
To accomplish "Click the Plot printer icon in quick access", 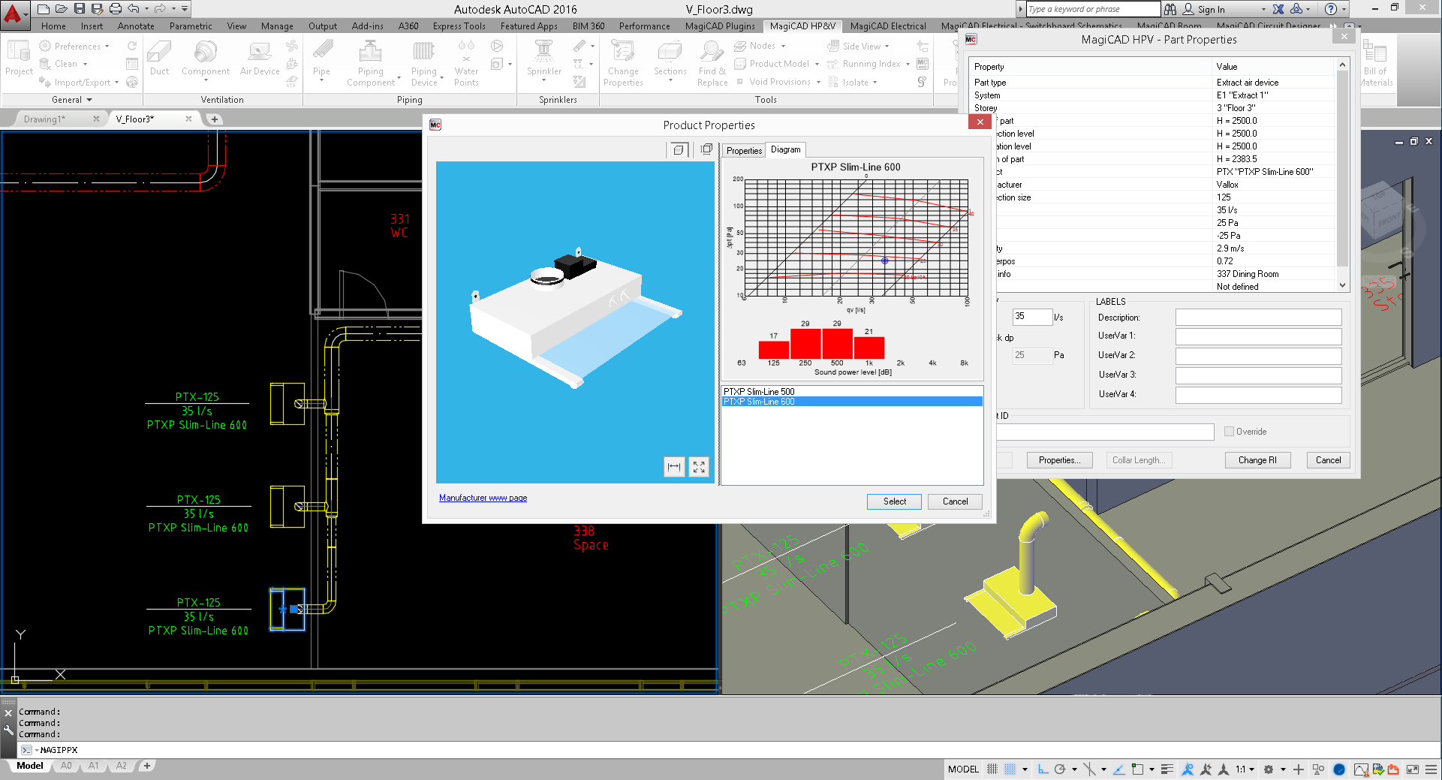I will tap(115, 9).
